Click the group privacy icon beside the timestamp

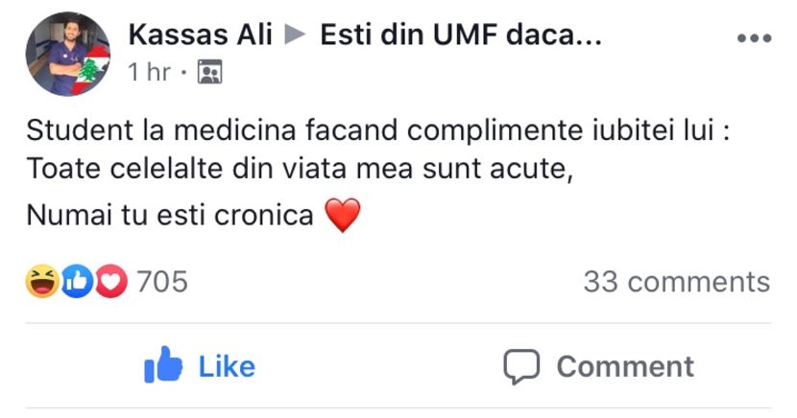click(x=209, y=72)
